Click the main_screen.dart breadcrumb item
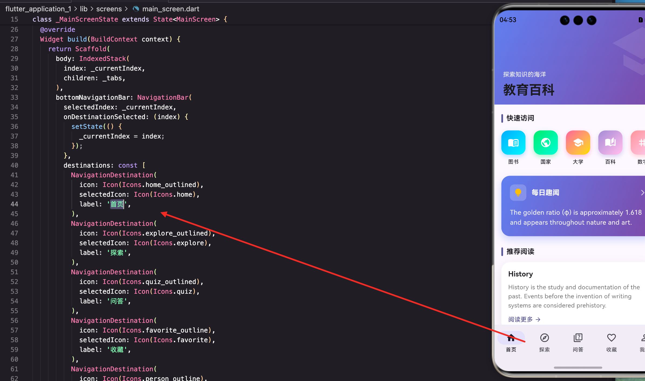 pyautogui.click(x=171, y=9)
